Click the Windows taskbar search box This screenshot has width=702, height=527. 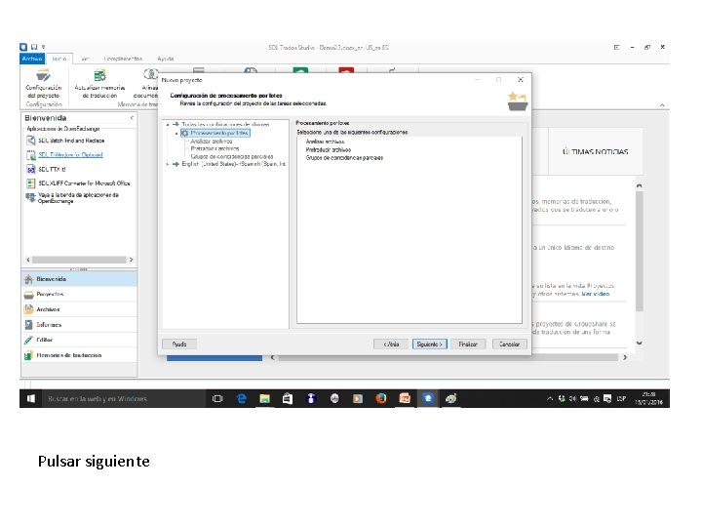[x=123, y=398]
